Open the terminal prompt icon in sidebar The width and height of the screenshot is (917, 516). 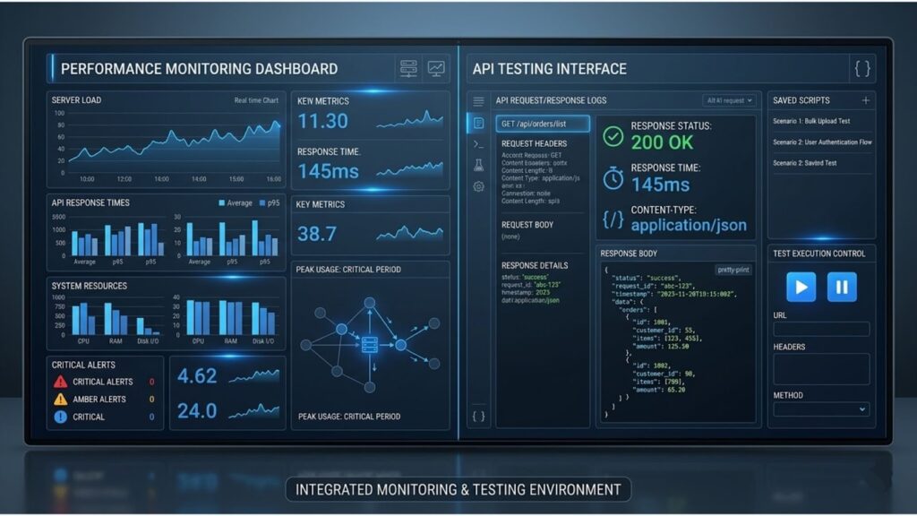pos(479,144)
